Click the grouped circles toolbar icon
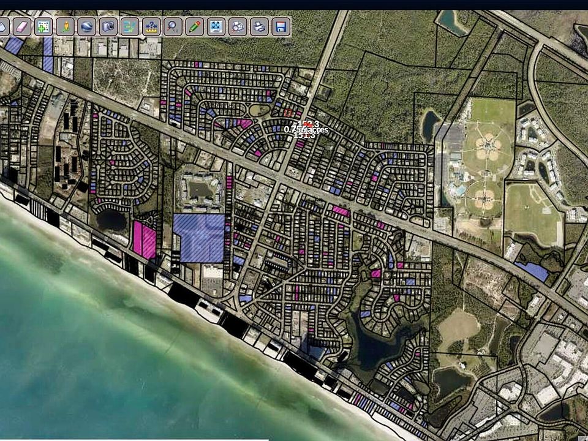Image resolution: width=588 pixels, height=441 pixels. [x=238, y=26]
